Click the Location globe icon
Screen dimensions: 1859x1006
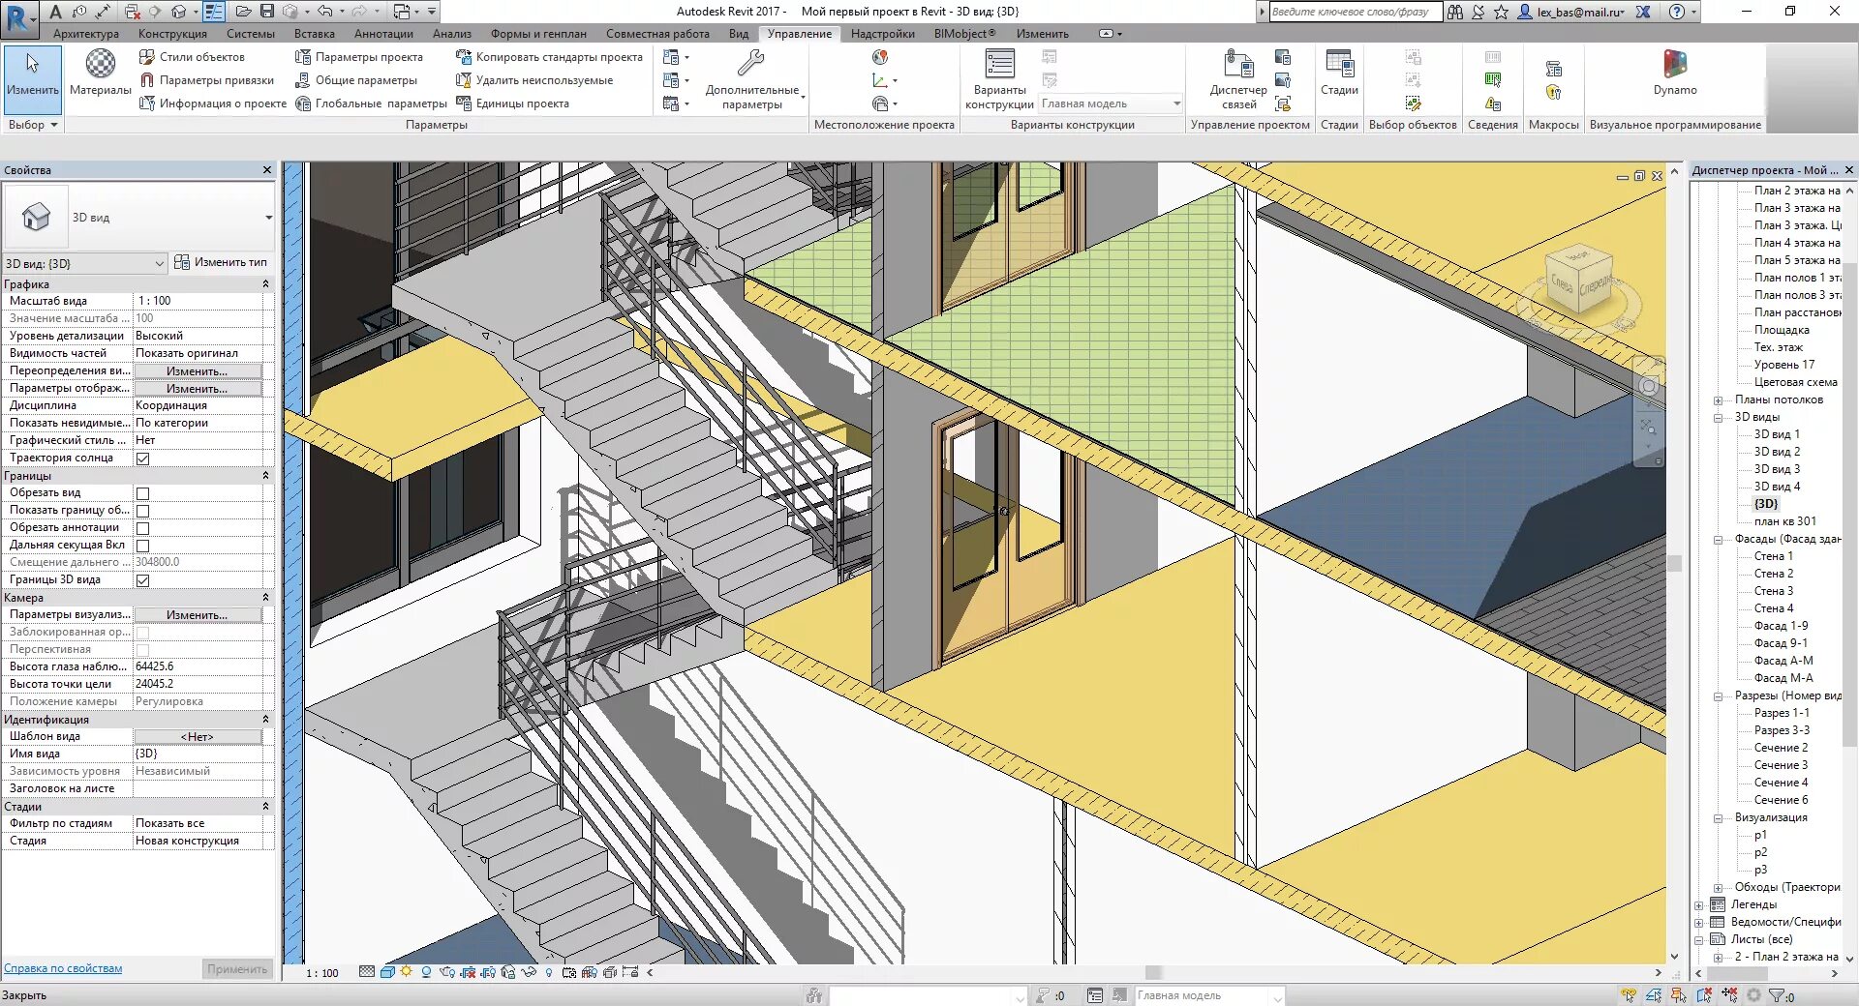(879, 57)
